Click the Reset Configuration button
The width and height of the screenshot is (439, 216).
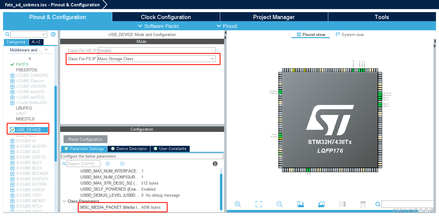click(x=85, y=139)
